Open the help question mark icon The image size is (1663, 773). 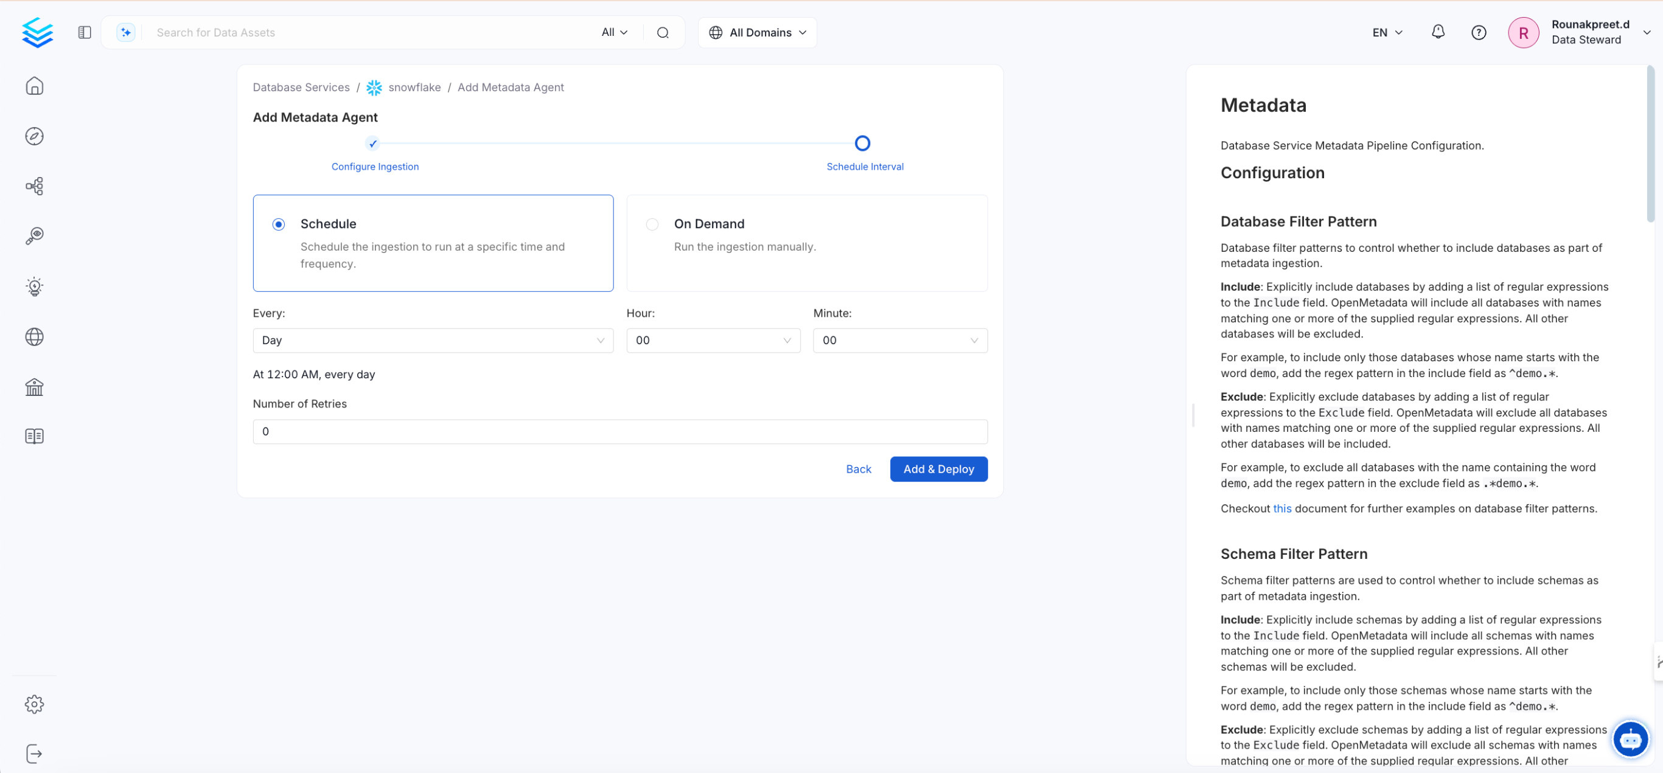point(1479,32)
